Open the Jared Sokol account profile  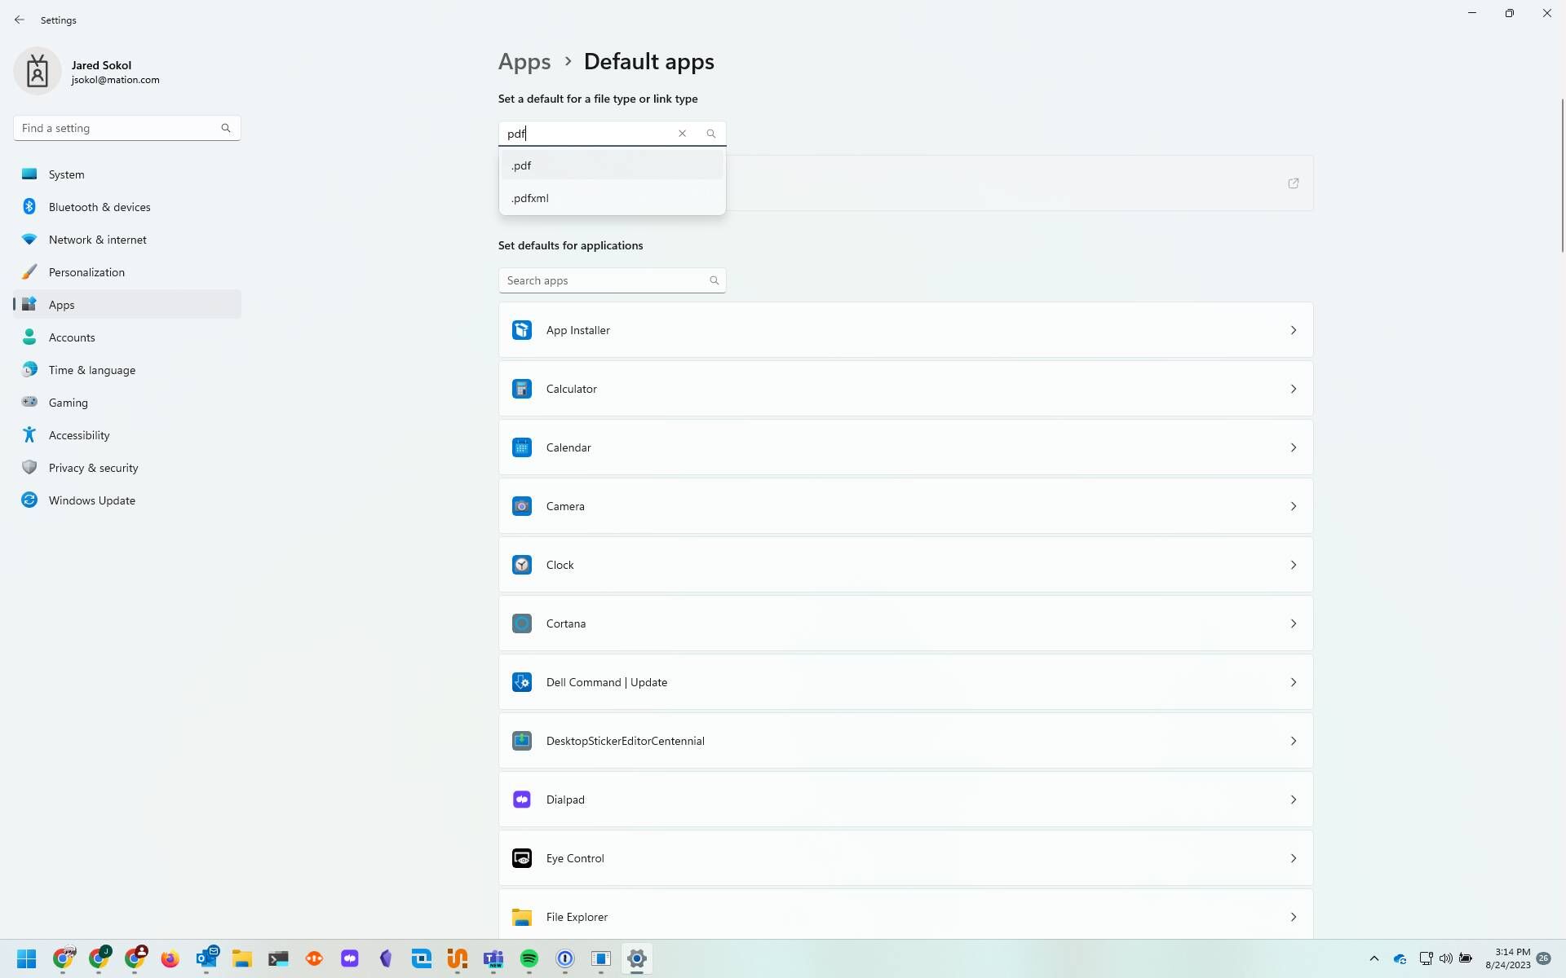(x=90, y=71)
